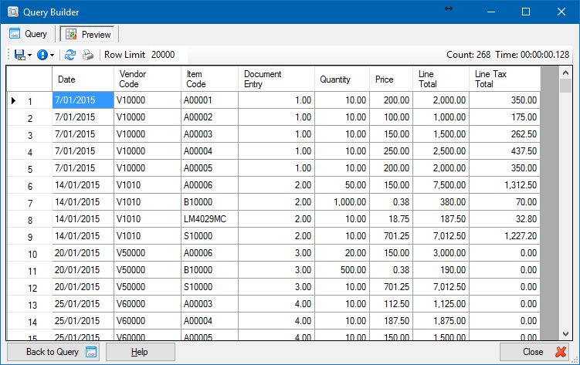Click line total 1,500.00 in row 3
The height and width of the screenshot is (365, 580).
[441, 134]
